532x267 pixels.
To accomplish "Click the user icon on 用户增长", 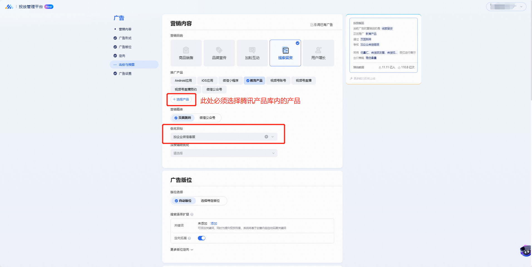I will click(318, 50).
